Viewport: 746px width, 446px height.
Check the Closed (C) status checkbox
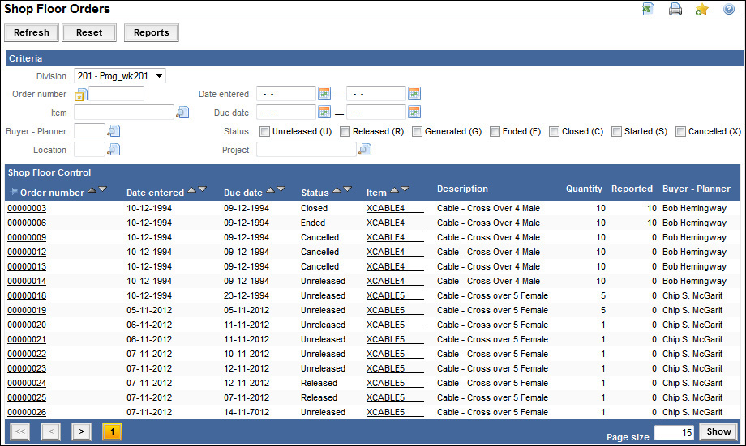pyautogui.click(x=554, y=131)
